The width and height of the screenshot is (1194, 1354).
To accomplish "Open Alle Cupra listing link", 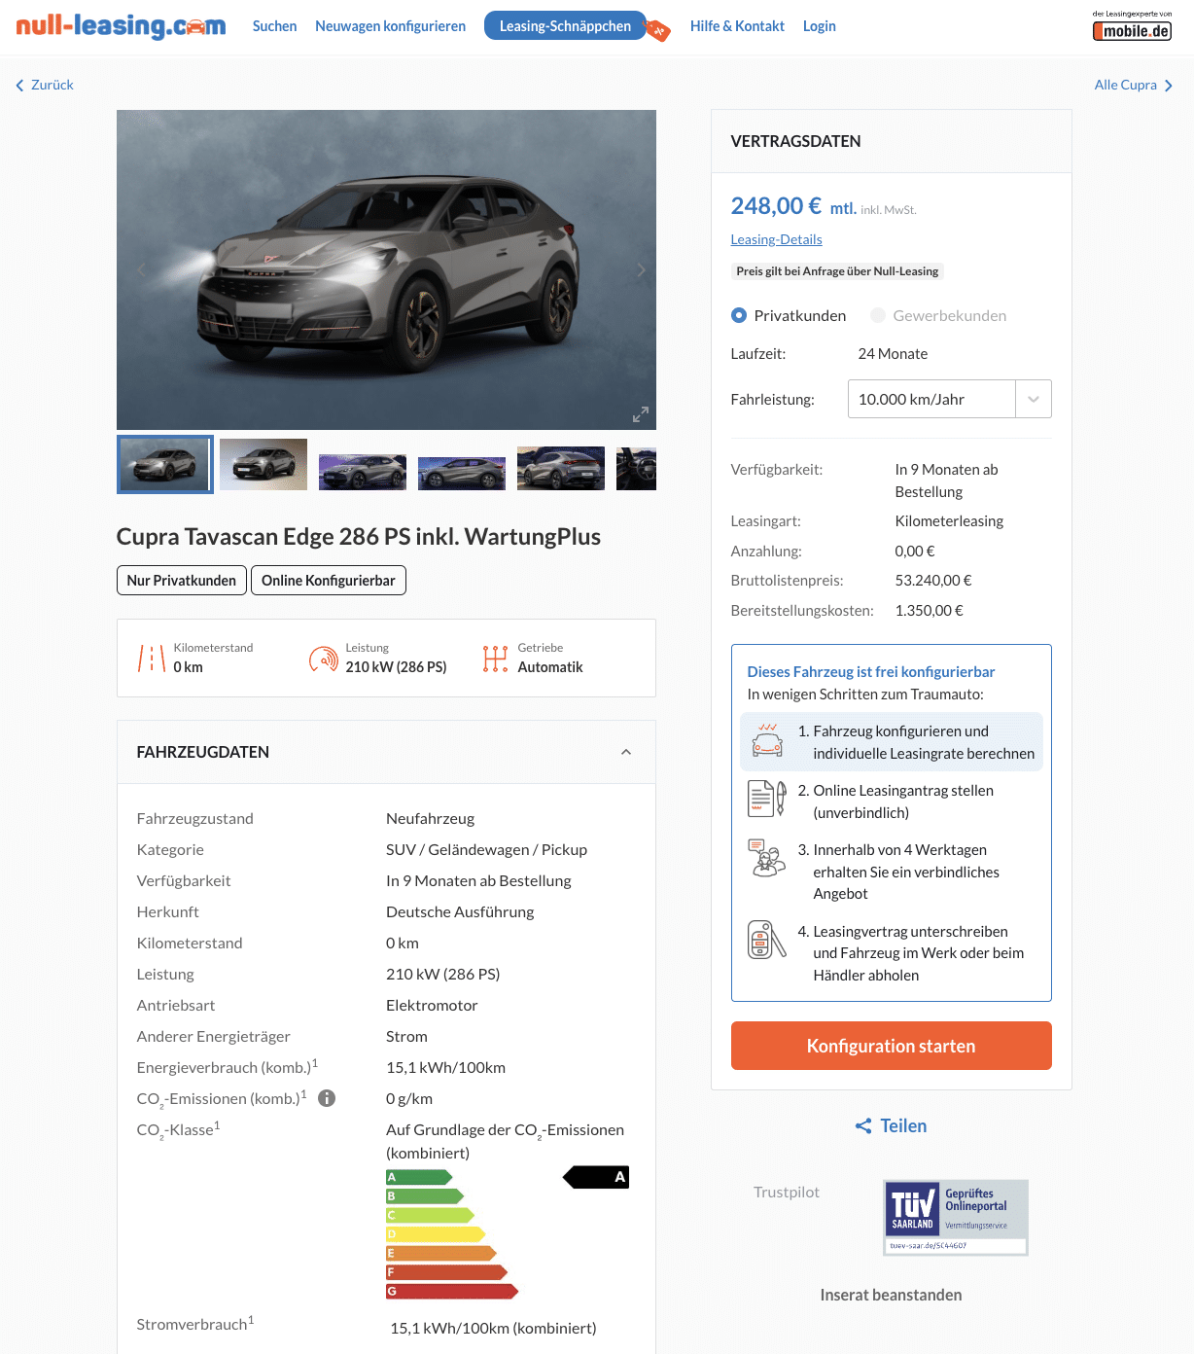I will coord(1134,85).
